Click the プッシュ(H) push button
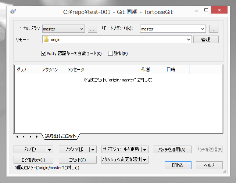236x183 pixels. click(74, 149)
